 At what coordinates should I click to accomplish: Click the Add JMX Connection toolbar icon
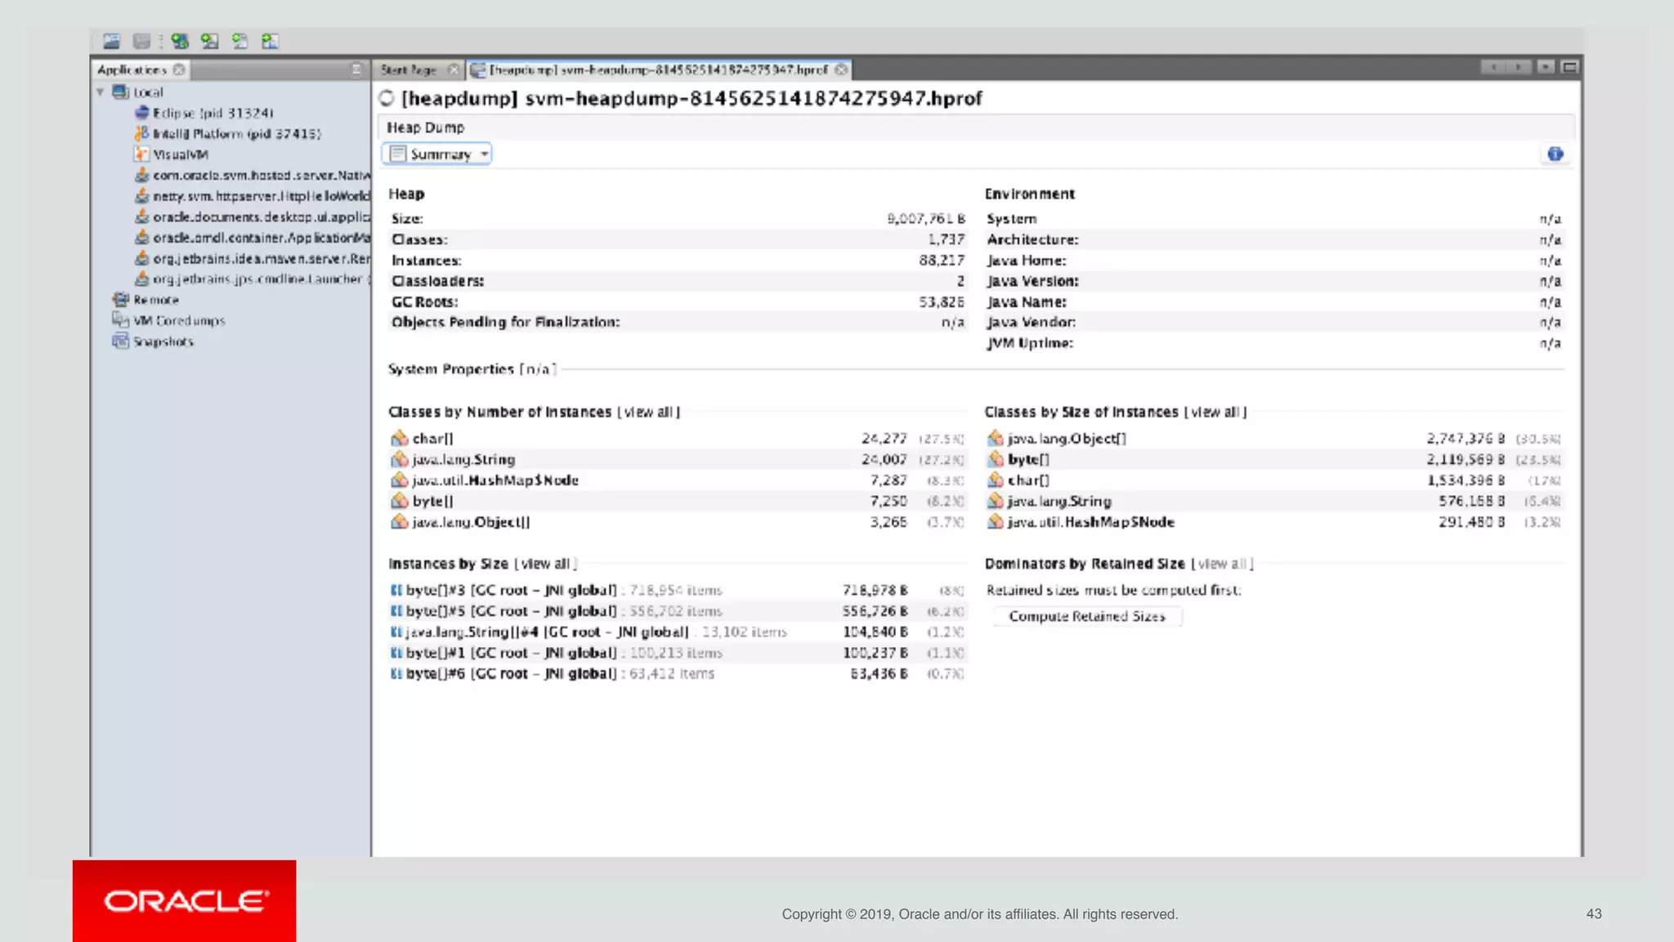click(180, 41)
